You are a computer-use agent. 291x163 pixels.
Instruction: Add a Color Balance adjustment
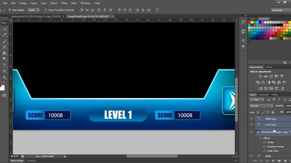(263, 82)
